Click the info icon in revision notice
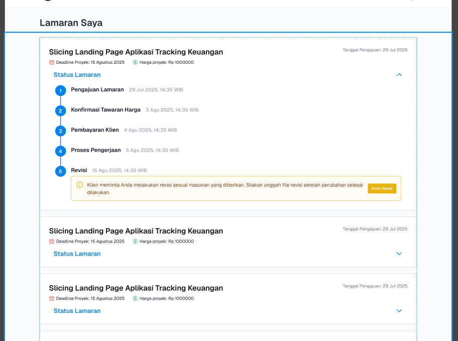 coord(79,185)
